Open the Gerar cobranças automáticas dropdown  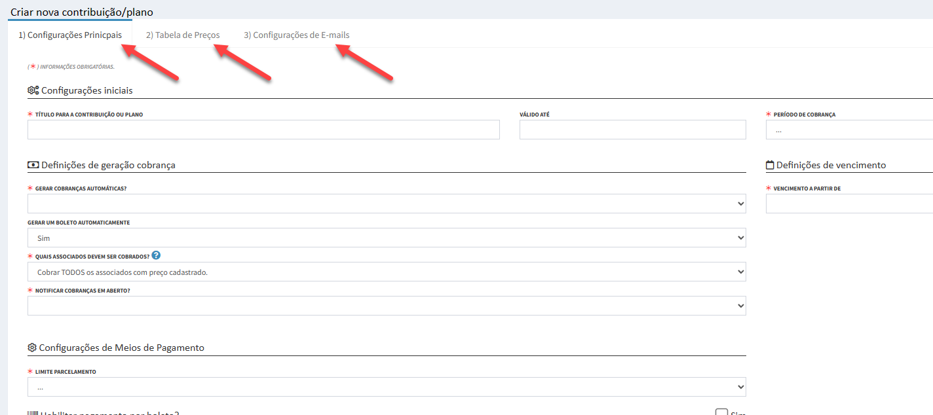click(x=387, y=204)
